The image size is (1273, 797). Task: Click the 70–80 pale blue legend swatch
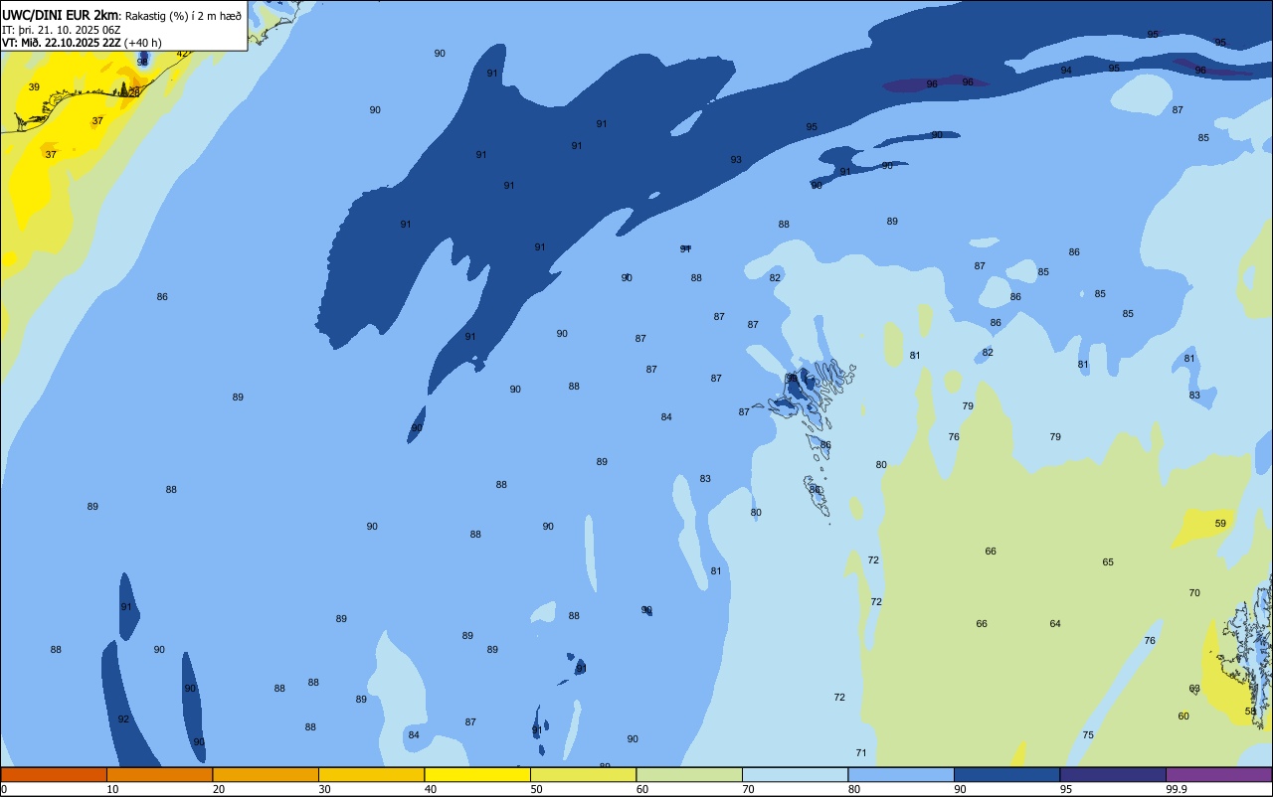[x=795, y=774]
